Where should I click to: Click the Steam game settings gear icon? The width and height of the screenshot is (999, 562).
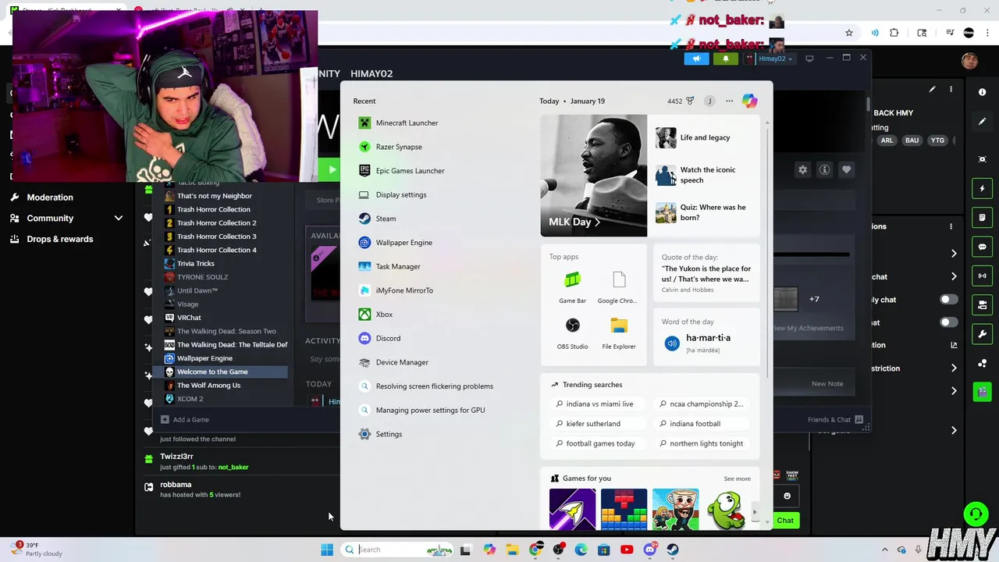[802, 169]
